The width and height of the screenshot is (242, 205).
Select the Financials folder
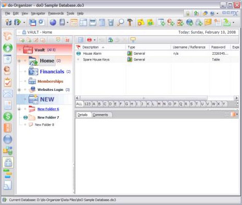pos(52,72)
